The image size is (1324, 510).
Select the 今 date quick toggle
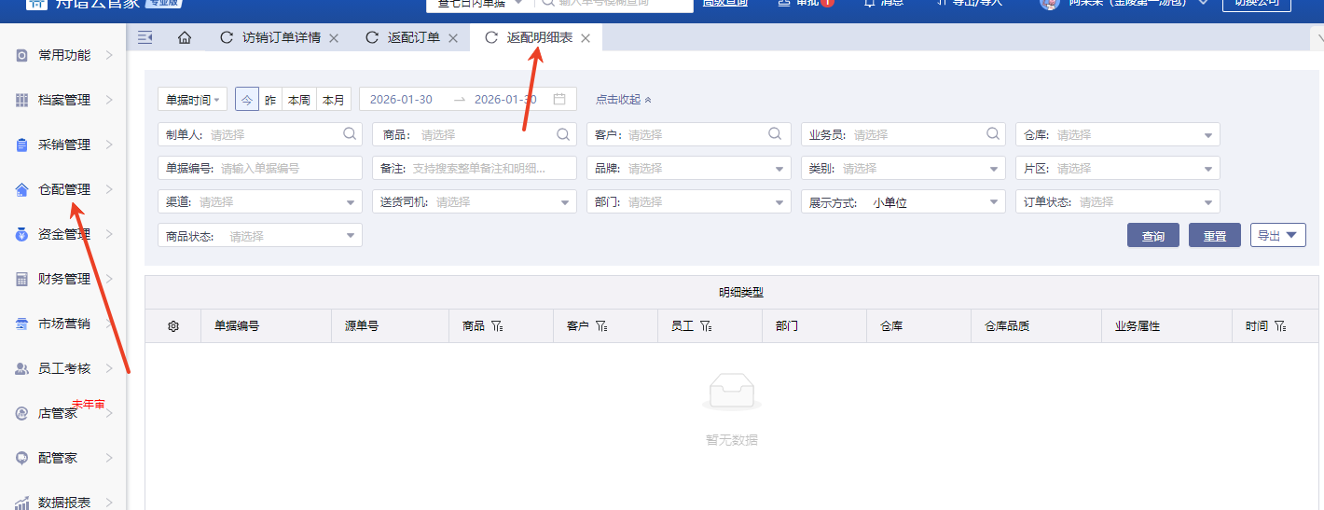point(247,100)
